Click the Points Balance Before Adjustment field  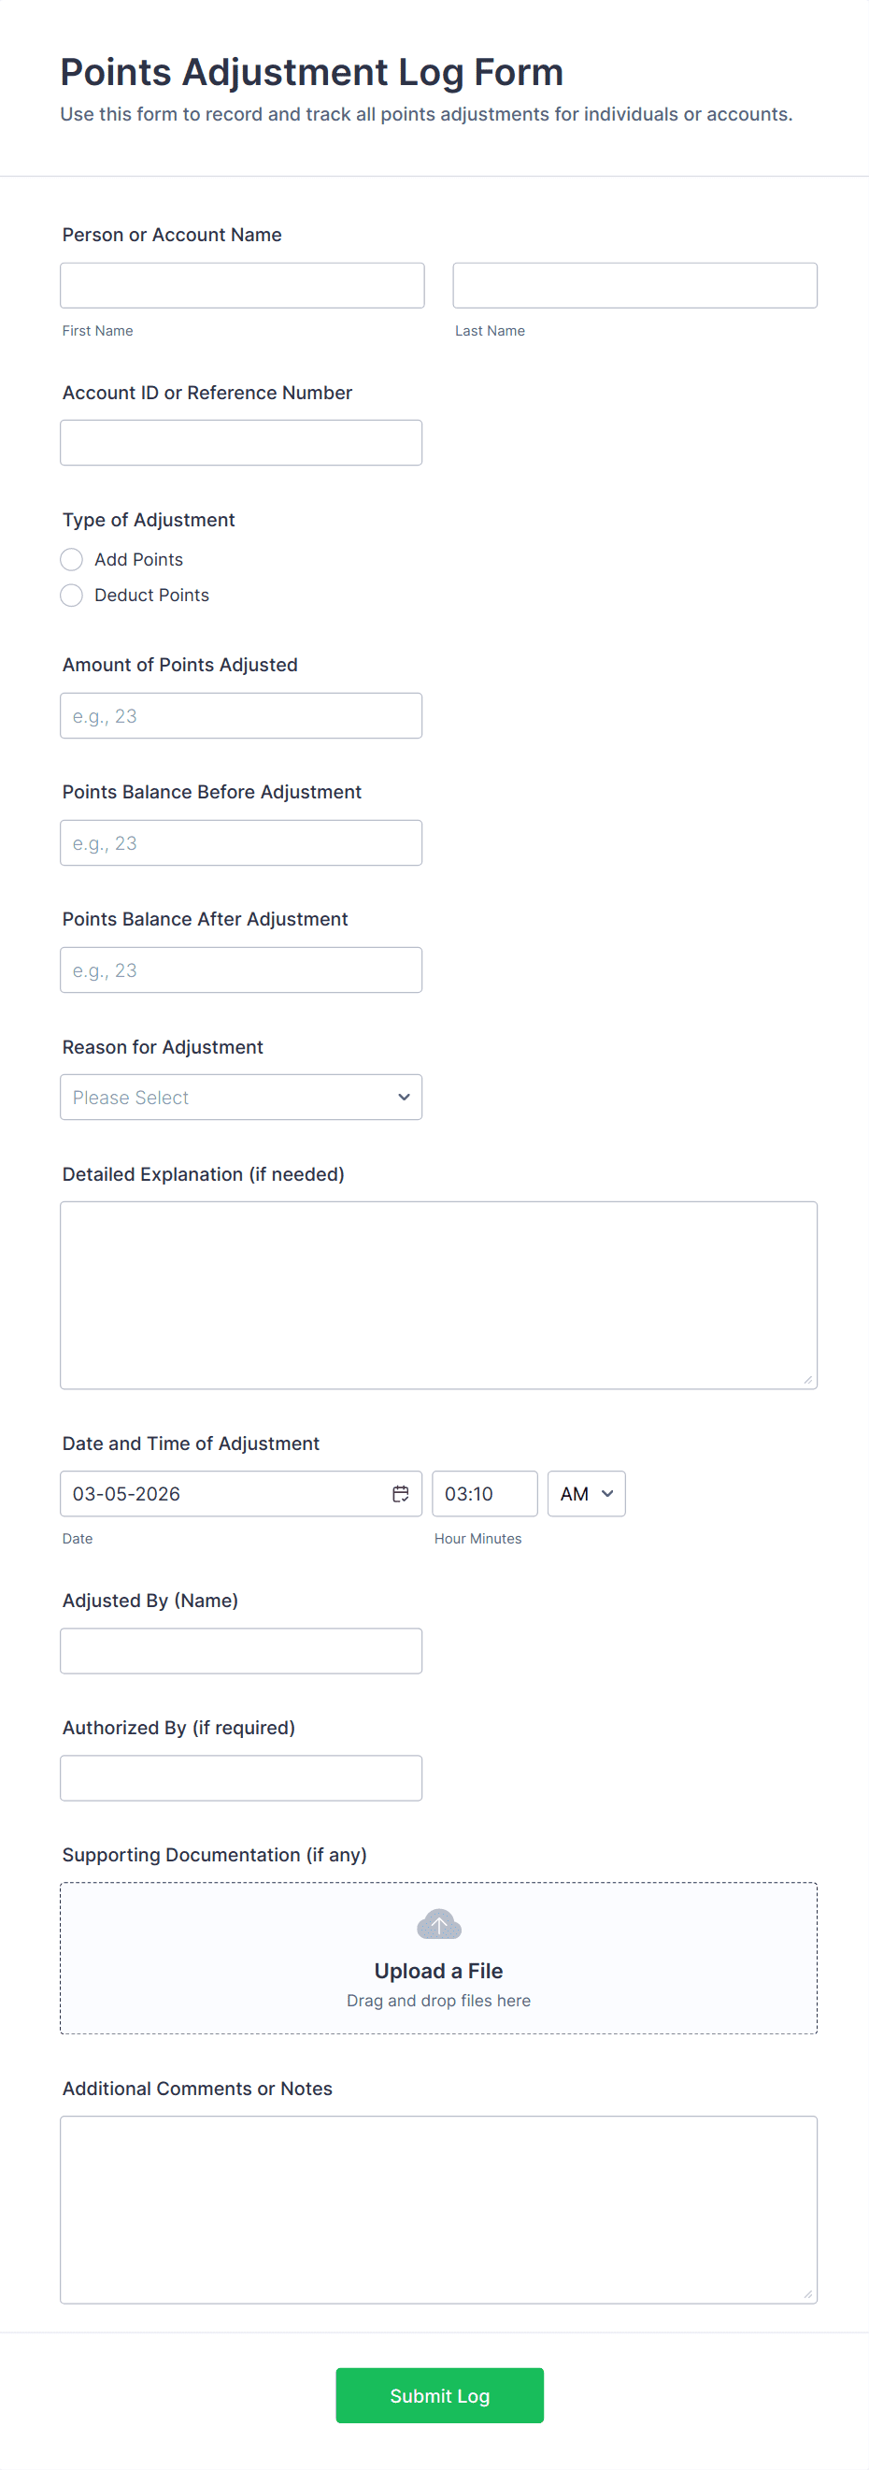[240, 843]
